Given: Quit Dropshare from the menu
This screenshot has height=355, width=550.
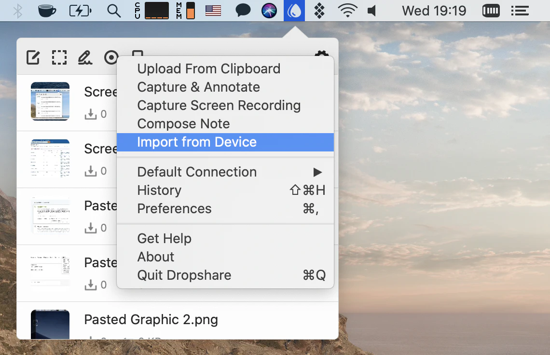Looking at the screenshot, I should pos(225,275).
